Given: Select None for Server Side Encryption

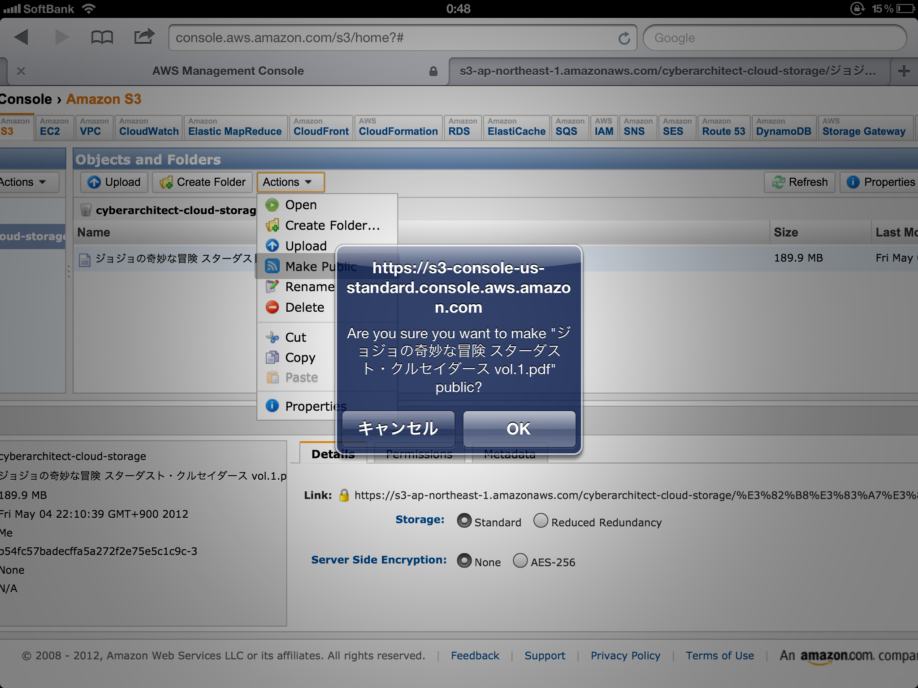Looking at the screenshot, I should coord(464,561).
